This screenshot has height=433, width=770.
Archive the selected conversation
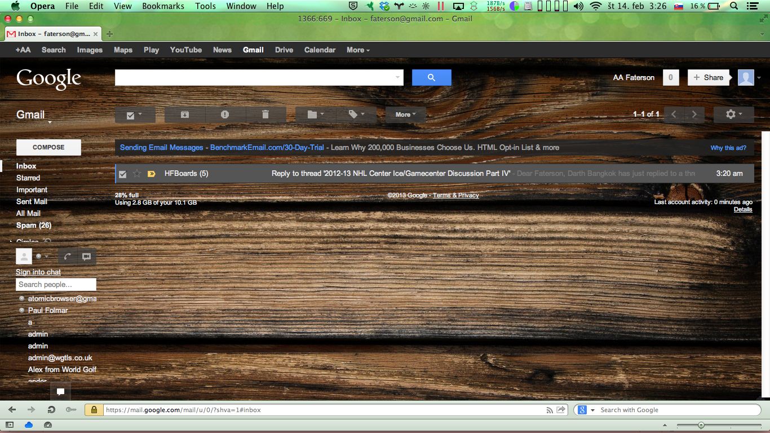185,114
